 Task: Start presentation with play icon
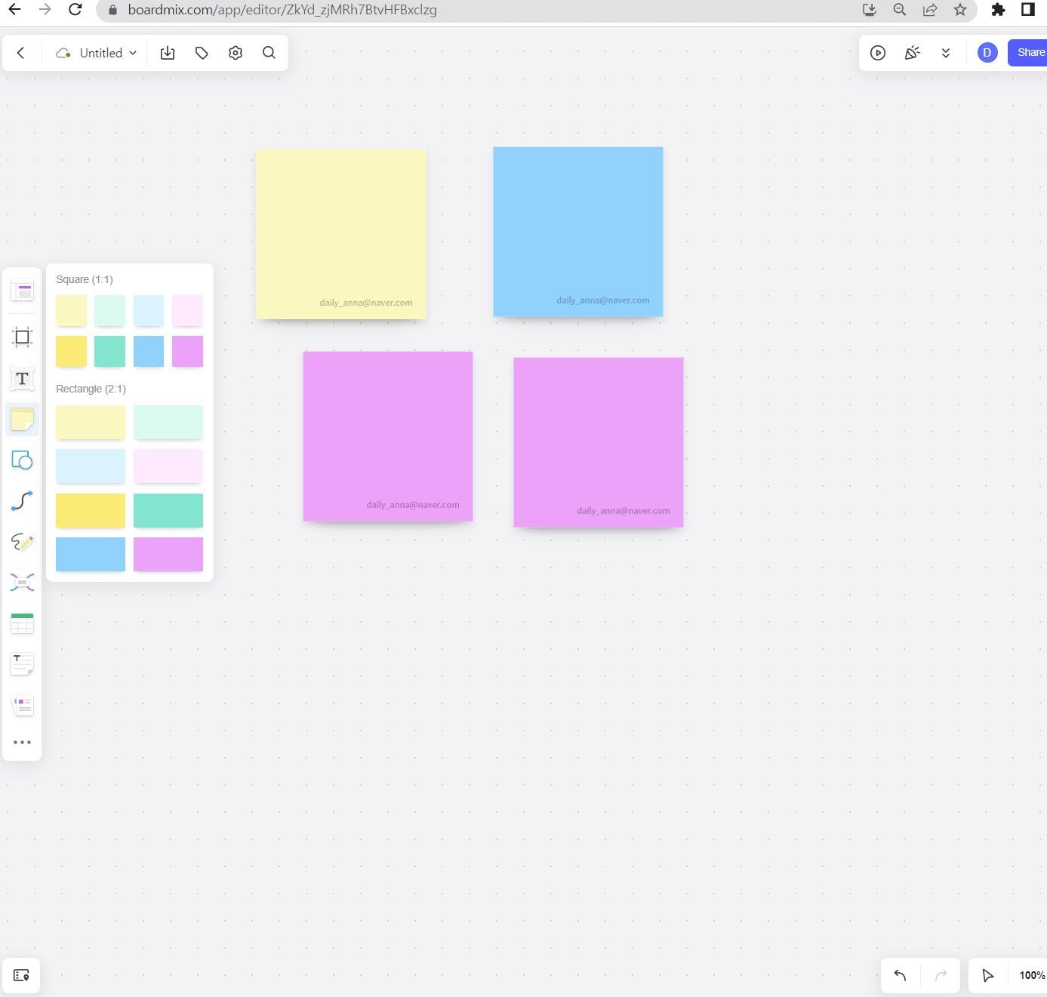point(878,53)
